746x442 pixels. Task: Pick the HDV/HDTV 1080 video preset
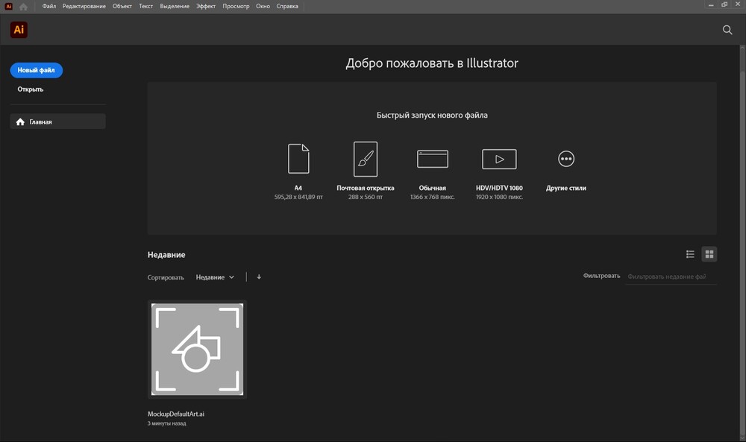[499, 158]
